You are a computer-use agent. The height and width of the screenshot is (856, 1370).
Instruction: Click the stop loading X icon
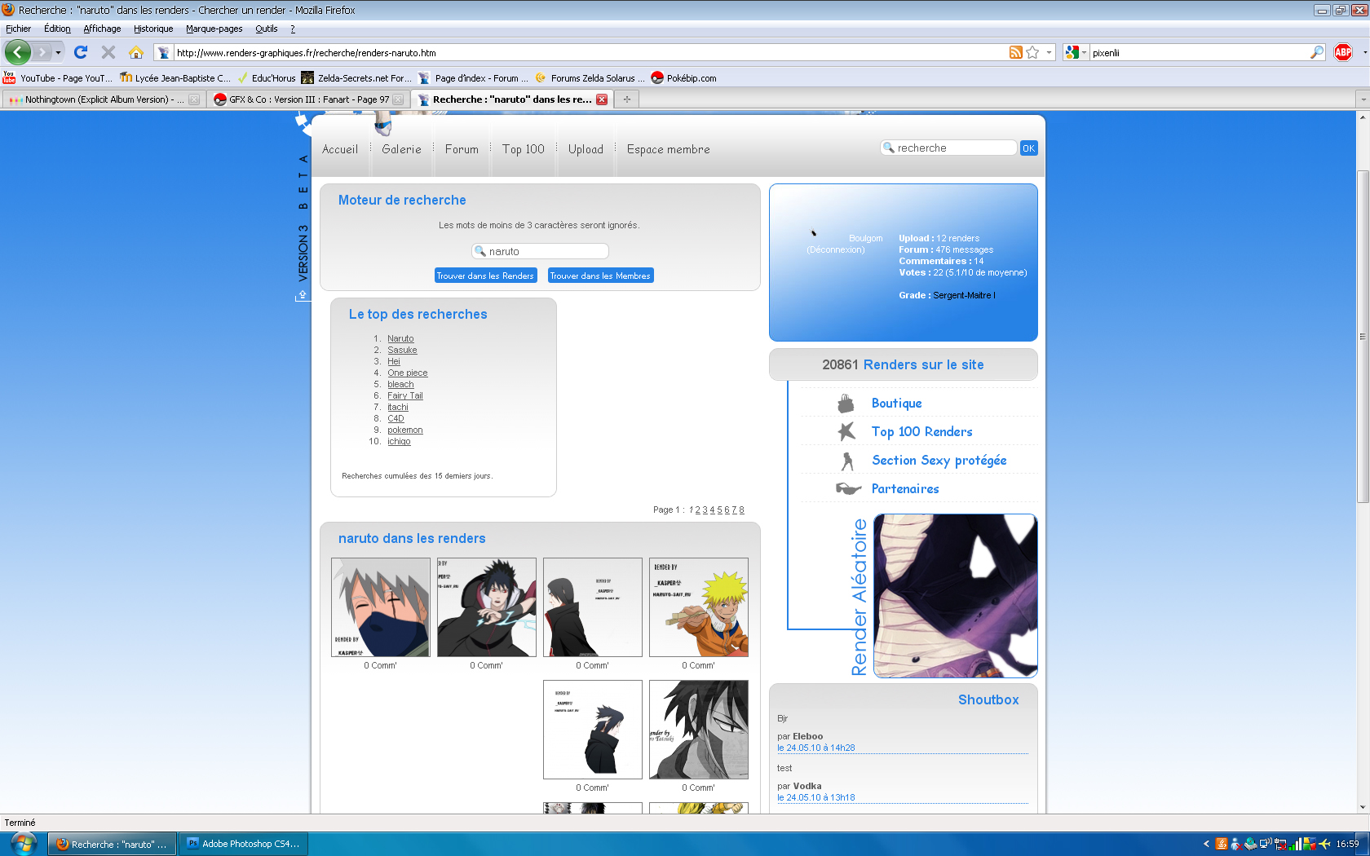(x=108, y=52)
